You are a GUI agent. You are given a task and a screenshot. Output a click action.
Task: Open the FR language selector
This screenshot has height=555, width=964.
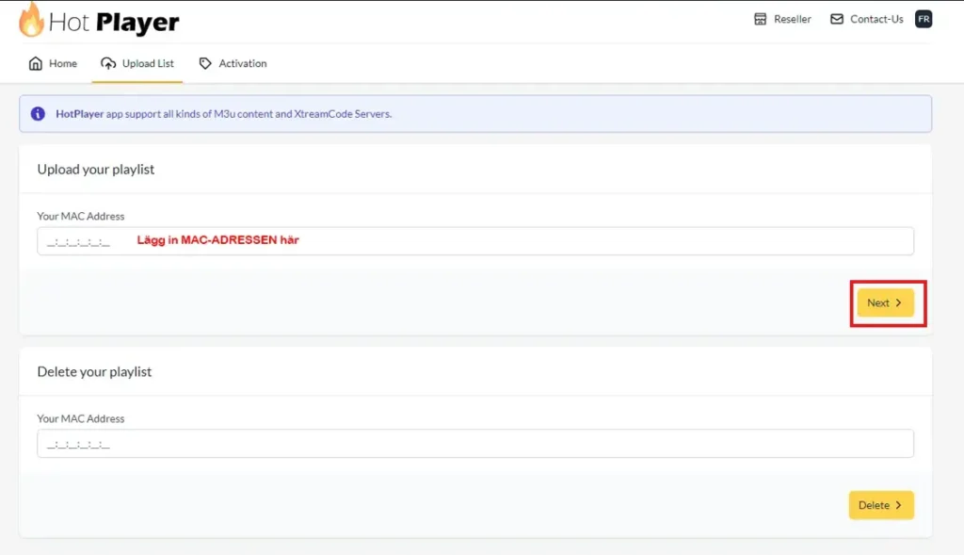[923, 19]
